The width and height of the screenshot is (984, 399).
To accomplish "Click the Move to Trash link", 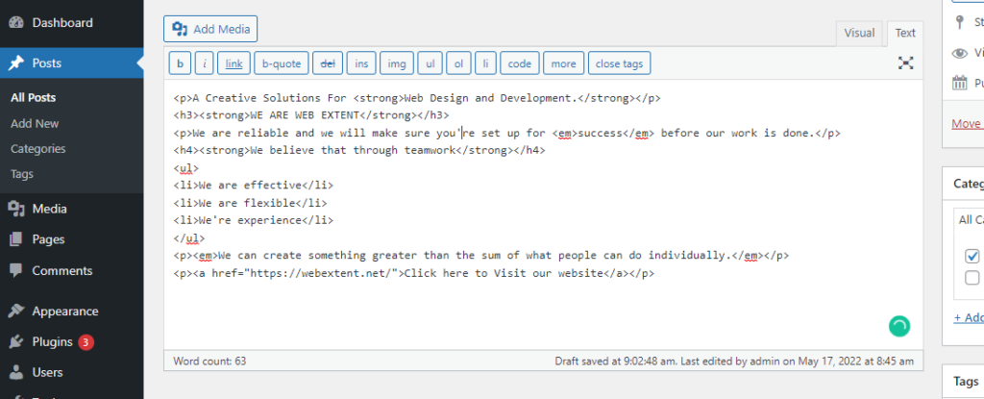I will [968, 124].
